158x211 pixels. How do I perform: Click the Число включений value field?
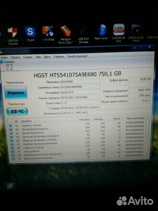(139, 95)
